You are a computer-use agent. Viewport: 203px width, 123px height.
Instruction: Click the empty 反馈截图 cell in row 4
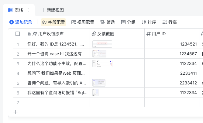[117, 73]
